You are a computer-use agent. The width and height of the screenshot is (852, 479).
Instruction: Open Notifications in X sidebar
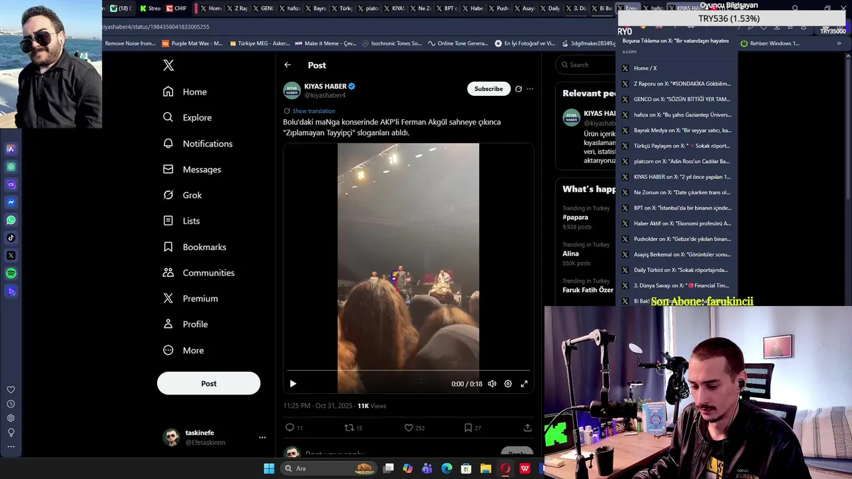pyautogui.click(x=198, y=144)
